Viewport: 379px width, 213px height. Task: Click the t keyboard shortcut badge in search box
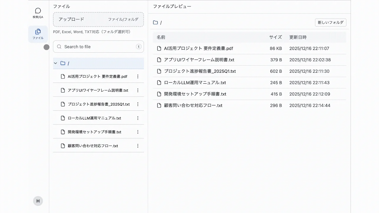point(138,46)
